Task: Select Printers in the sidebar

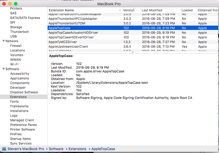Action: (16, 8)
